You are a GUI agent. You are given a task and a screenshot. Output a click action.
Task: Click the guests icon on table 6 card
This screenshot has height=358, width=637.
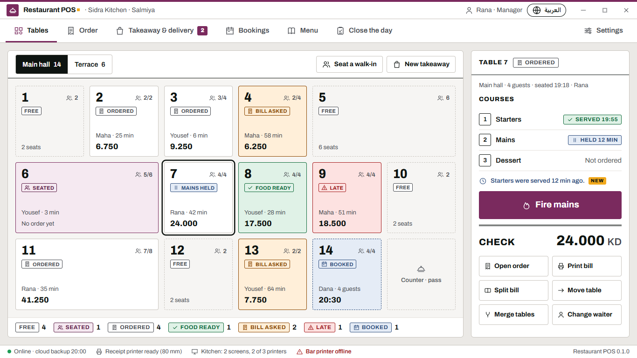click(138, 175)
